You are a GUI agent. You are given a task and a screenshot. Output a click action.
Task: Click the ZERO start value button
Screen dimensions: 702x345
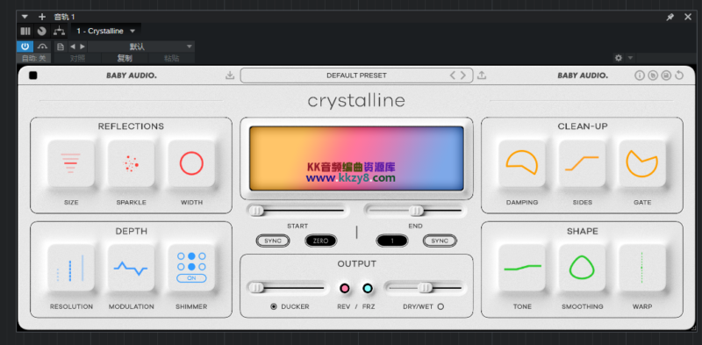320,241
